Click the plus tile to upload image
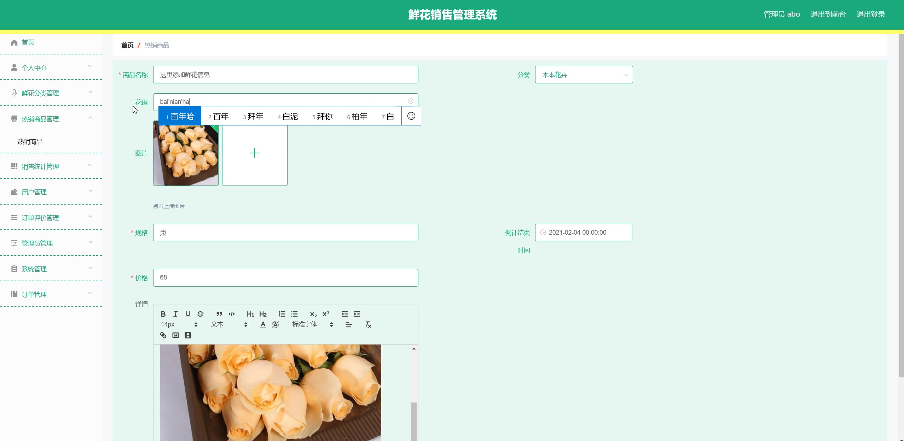 pyautogui.click(x=255, y=153)
